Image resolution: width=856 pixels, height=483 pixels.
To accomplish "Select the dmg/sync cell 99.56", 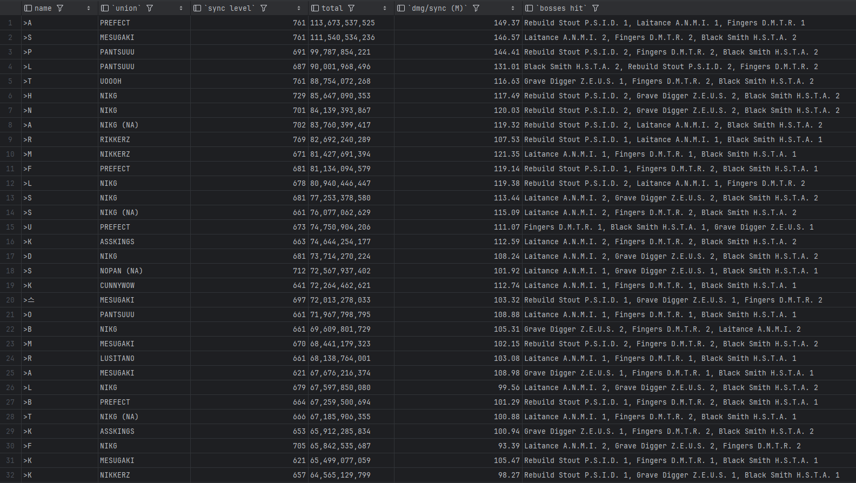I will pyautogui.click(x=458, y=387).
